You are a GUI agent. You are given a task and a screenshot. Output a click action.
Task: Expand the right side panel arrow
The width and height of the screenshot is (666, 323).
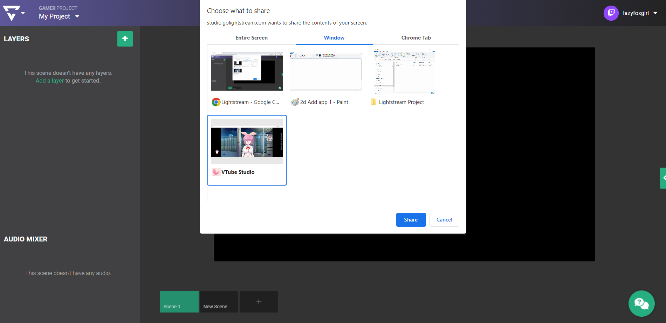[x=663, y=178]
